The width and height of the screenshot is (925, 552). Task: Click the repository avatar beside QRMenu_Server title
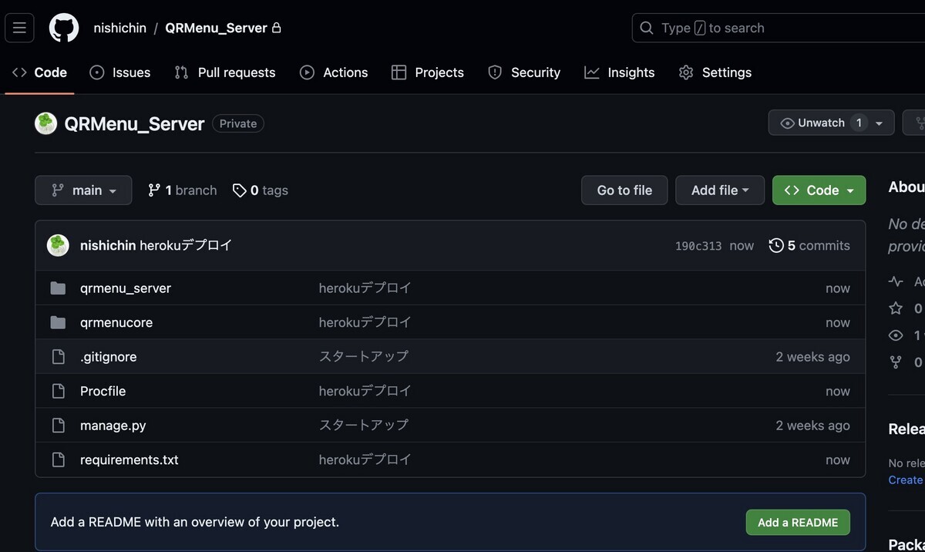point(46,123)
